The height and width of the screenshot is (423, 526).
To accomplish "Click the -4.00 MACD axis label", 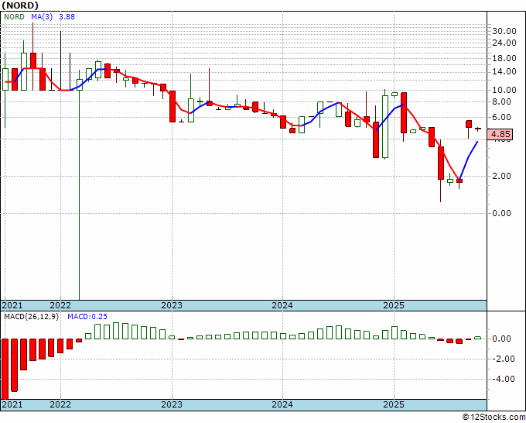I will tap(503, 379).
